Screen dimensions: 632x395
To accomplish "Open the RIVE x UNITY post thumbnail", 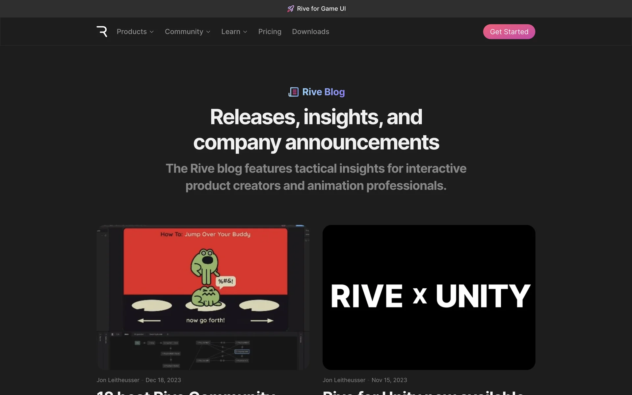I will tap(429, 297).
